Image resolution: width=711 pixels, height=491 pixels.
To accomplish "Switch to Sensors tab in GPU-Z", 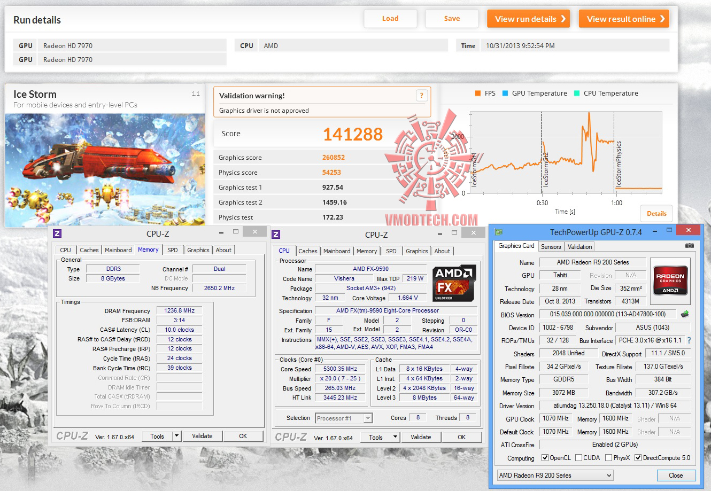I will point(551,247).
